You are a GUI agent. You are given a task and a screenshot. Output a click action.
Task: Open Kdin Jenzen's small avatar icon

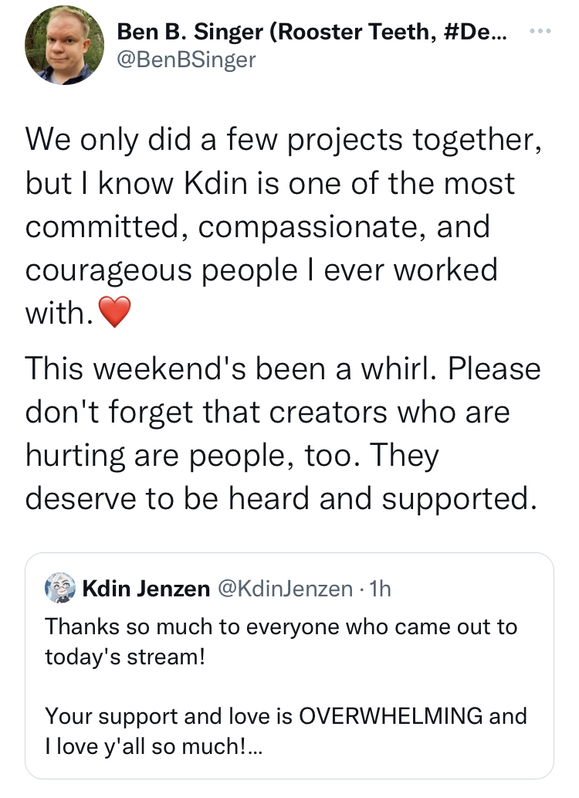60,588
